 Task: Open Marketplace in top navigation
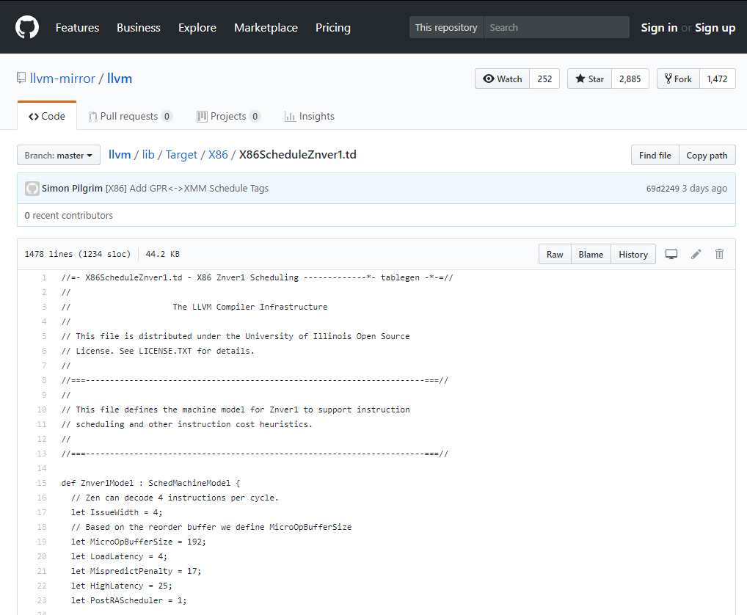[266, 27]
